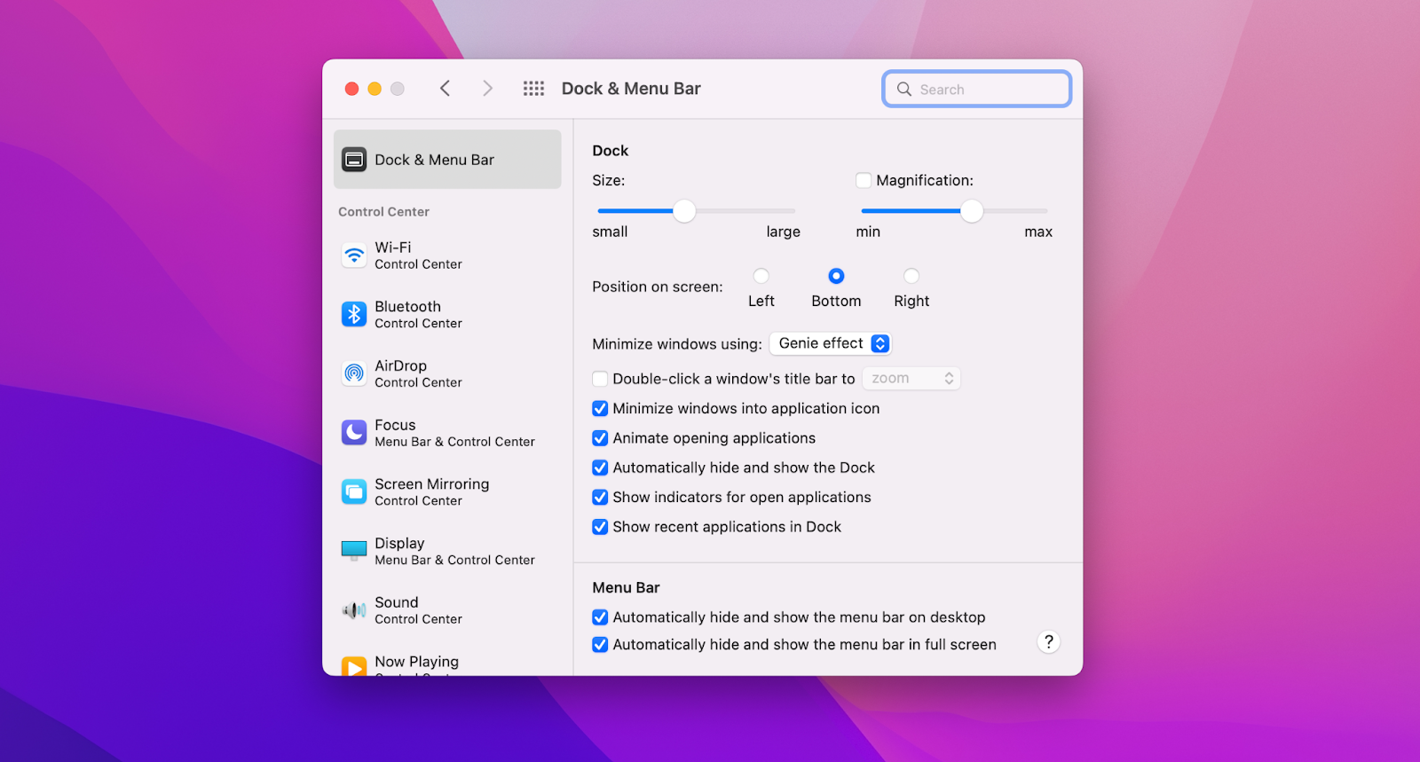Image resolution: width=1420 pixels, height=762 pixels.
Task: Click the AirDrop icon in sidebar
Action: [354, 373]
